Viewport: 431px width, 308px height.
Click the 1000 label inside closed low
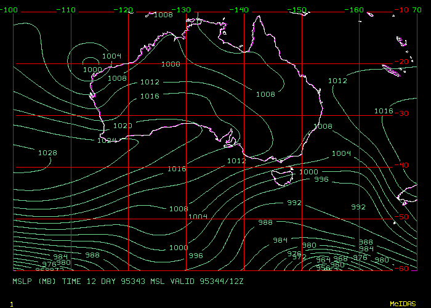coord(92,70)
